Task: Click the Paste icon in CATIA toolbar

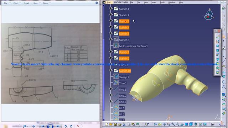Action: pyautogui.click(x=133, y=124)
